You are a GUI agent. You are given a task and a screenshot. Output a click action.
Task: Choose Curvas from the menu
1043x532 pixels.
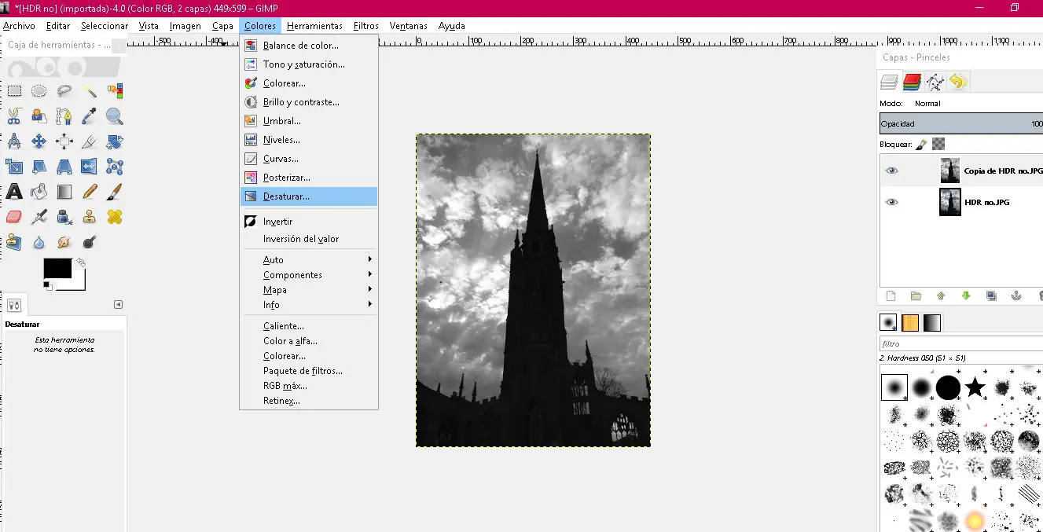(281, 159)
